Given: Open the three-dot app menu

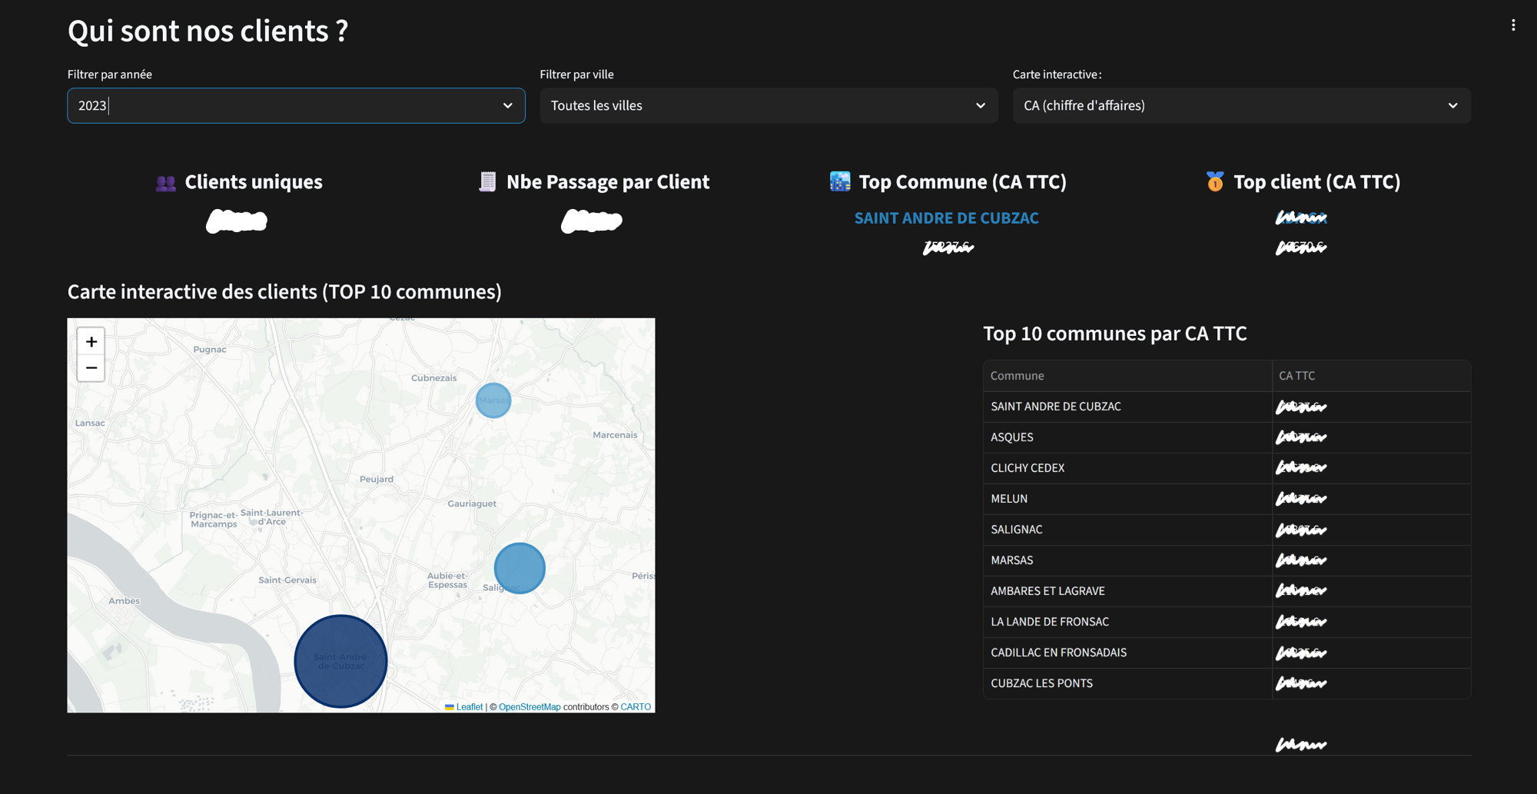Looking at the screenshot, I should tap(1512, 25).
